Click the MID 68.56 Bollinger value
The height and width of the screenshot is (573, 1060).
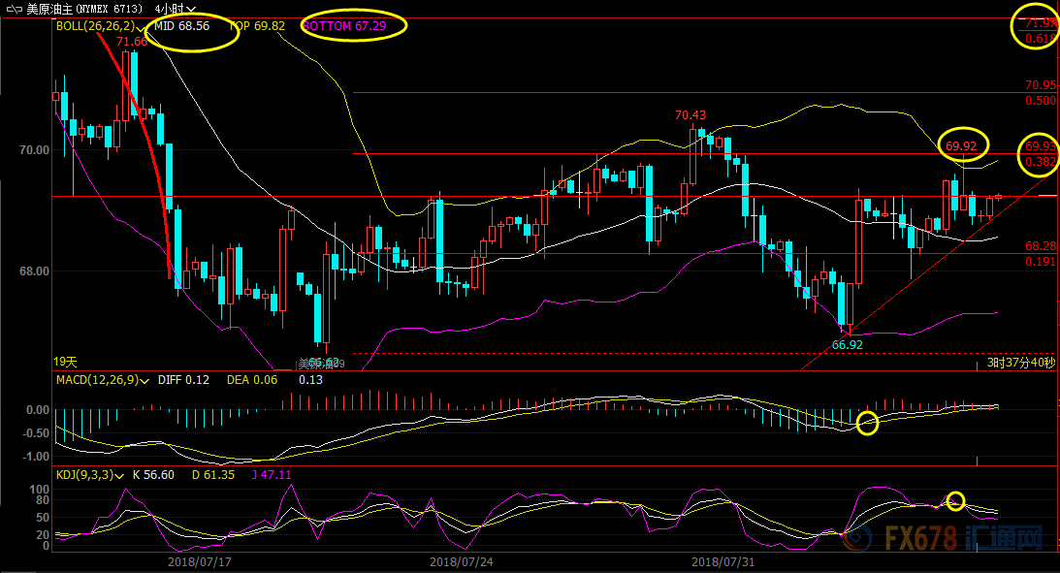(182, 25)
